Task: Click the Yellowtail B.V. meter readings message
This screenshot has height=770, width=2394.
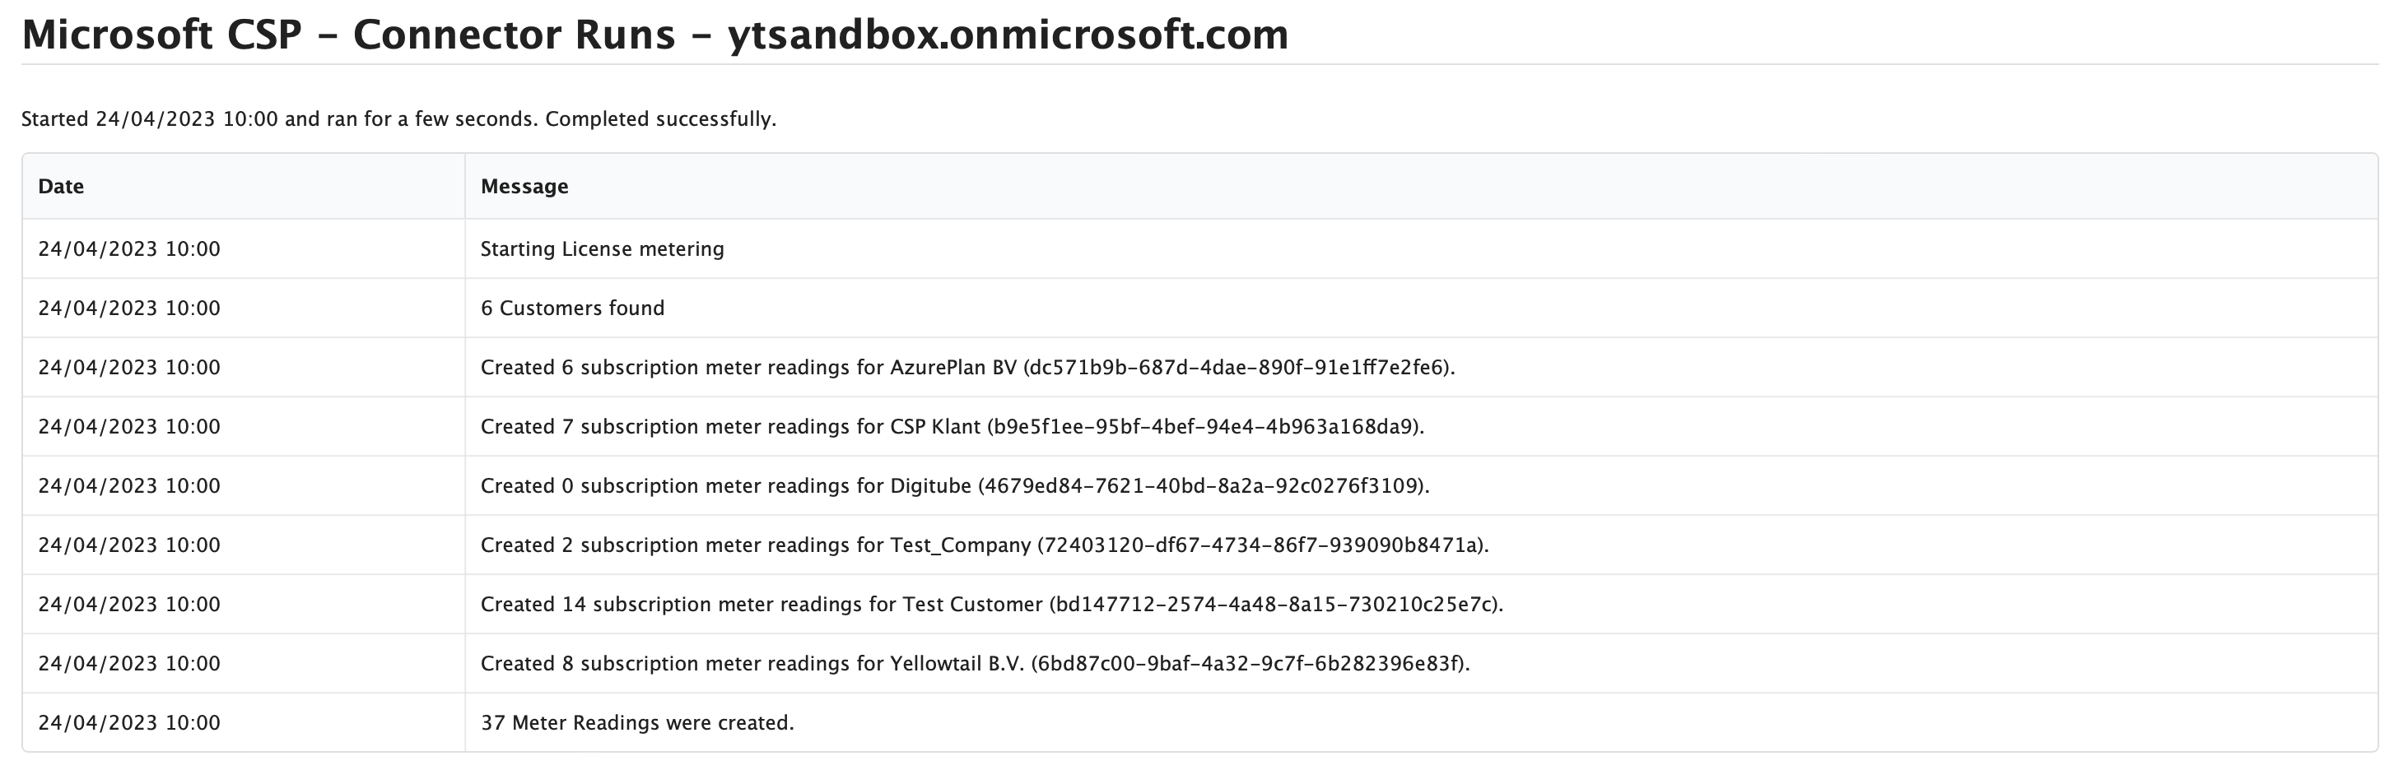Action: pyautogui.click(x=975, y=664)
